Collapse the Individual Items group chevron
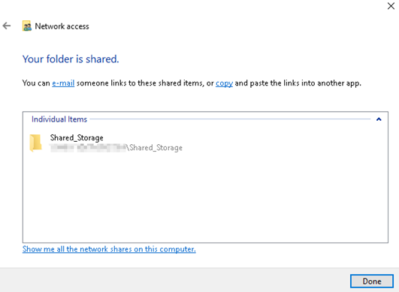The image size is (399, 292). coord(379,119)
